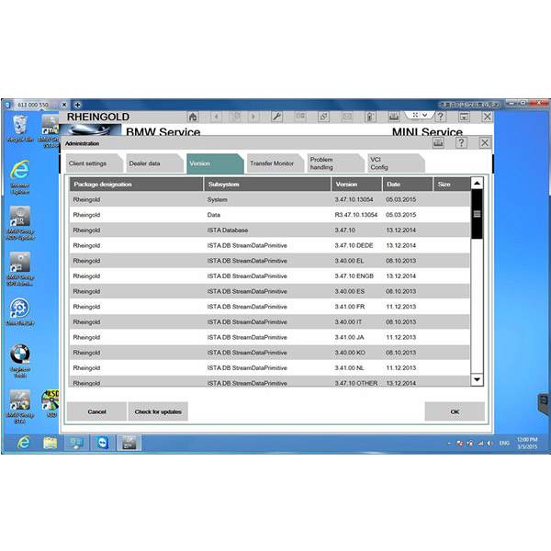Open Internet Explorer desktop shortcut

click(x=20, y=177)
